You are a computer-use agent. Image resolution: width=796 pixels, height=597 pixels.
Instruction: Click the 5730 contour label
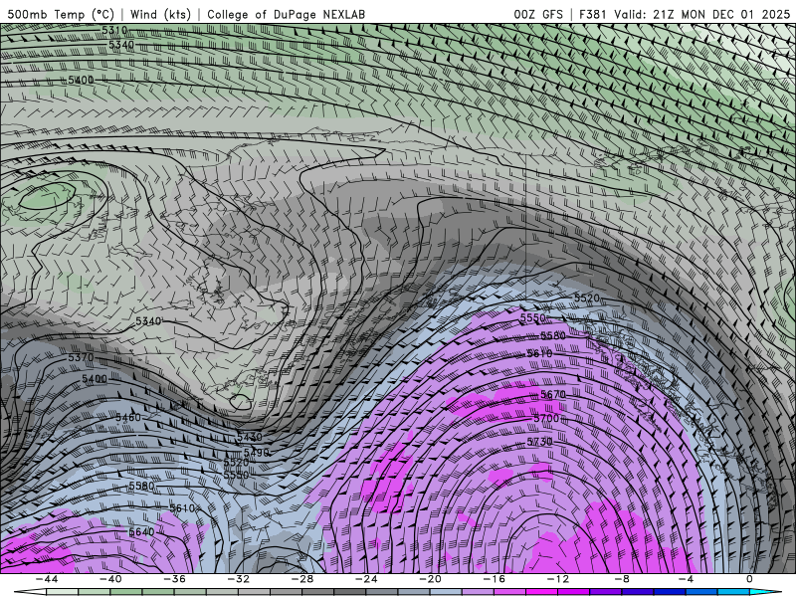coord(539,442)
